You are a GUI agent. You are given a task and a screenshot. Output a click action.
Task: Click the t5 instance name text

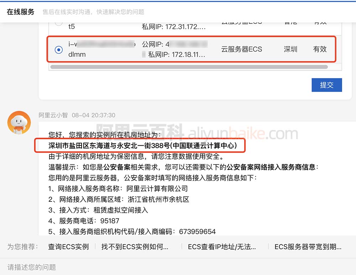(72, 27)
